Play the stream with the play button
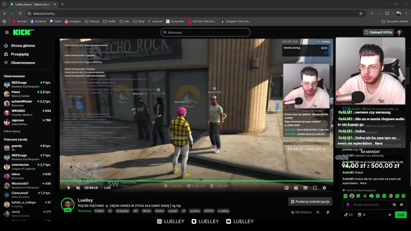This screenshot has width=411, height=231. pos(69,188)
